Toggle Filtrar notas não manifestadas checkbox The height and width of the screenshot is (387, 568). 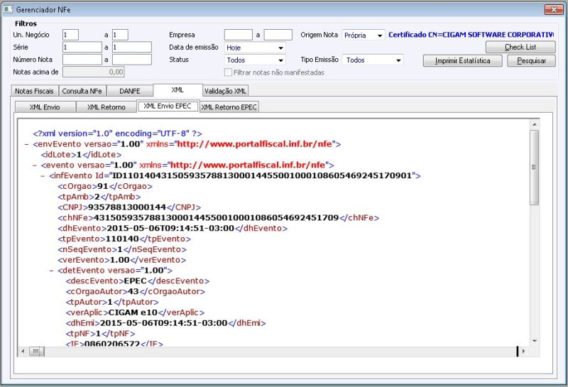(x=228, y=72)
